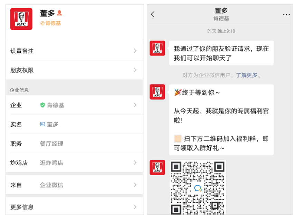The width and height of the screenshot is (297, 220).
Task: Tap the orange square emoji before 扫下方二维码
Action: (178, 138)
